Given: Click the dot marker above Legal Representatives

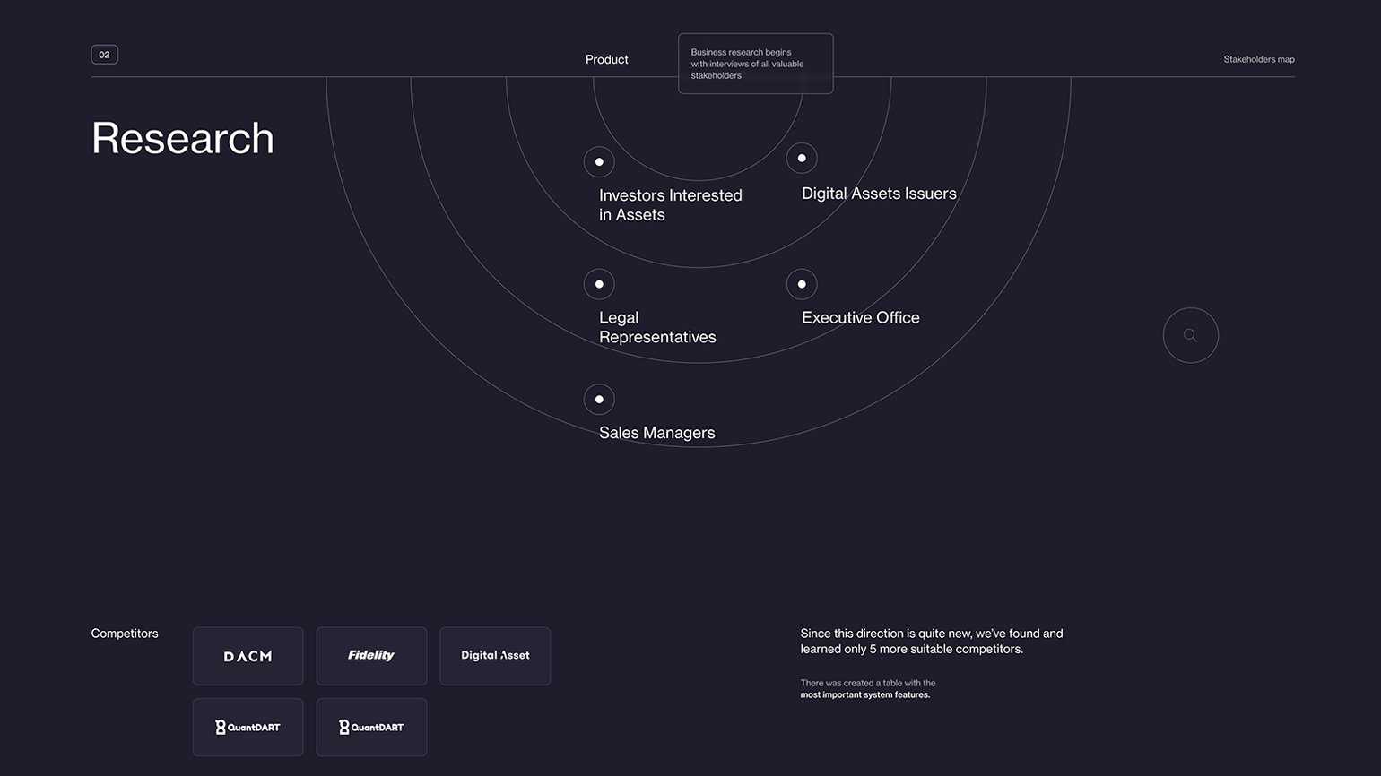Looking at the screenshot, I should [599, 284].
